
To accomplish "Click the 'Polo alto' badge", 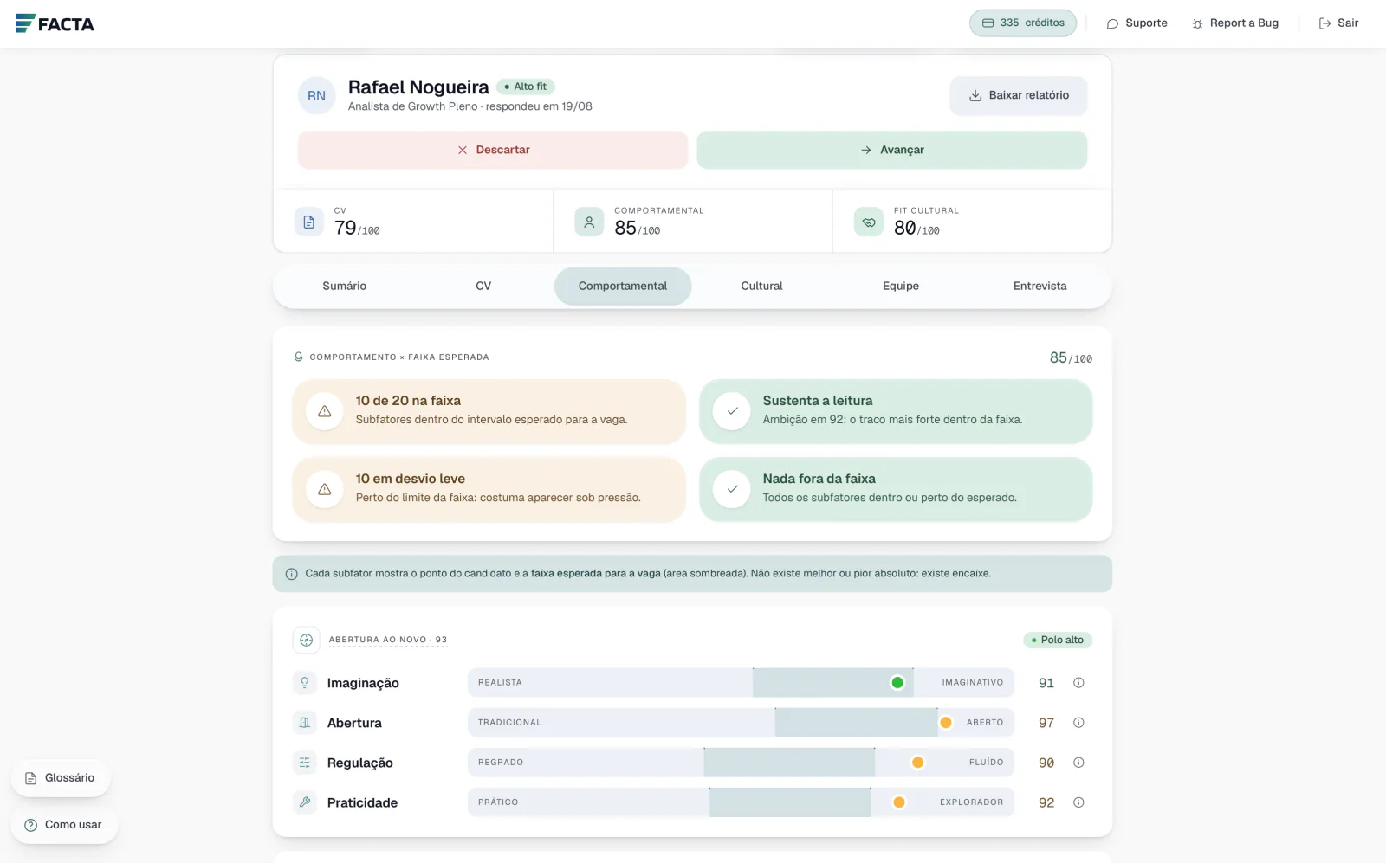I will pos(1058,641).
